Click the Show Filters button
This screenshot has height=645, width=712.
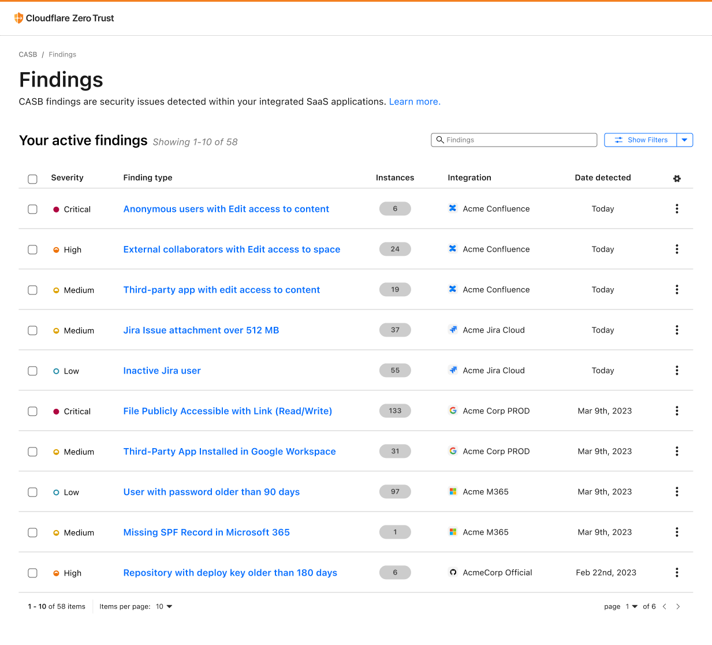[x=641, y=140]
